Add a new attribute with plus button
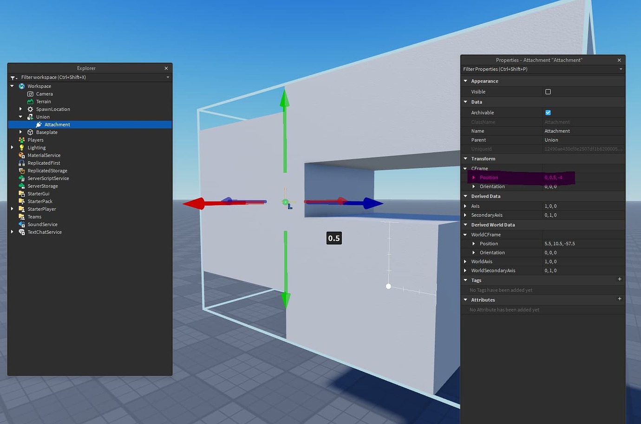Image resolution: width=641 pixels, height=424 pixels. [620, 299]
